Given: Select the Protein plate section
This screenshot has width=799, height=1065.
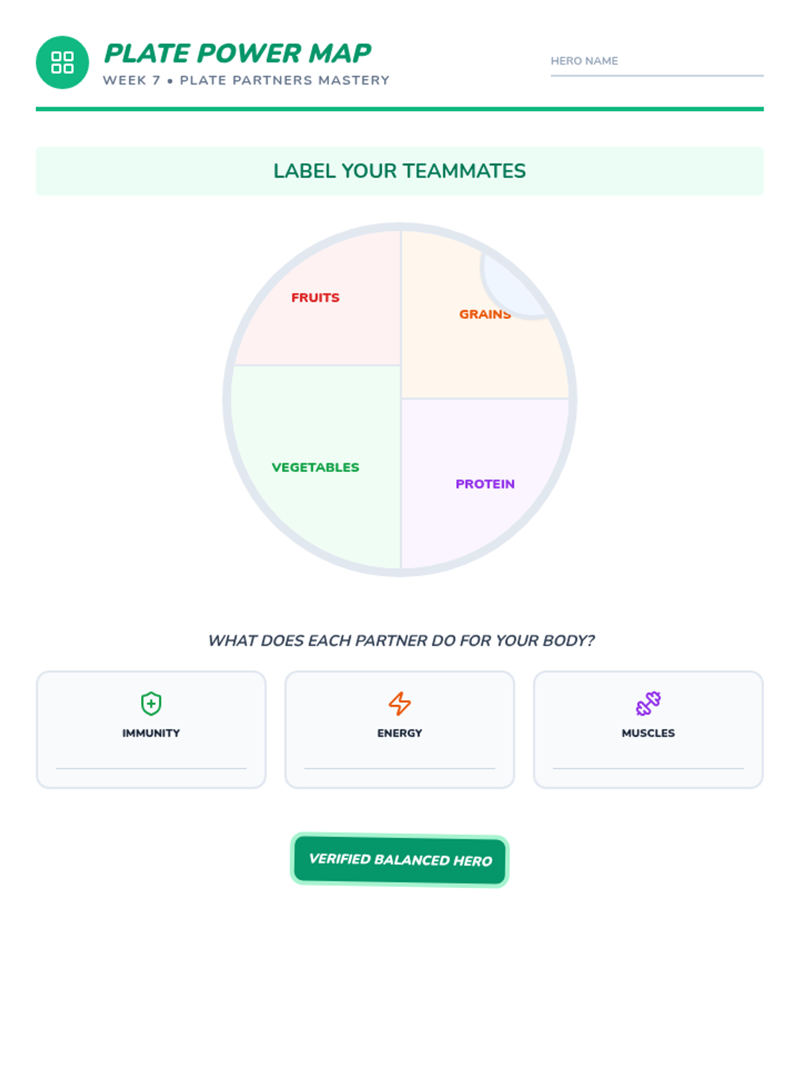Looking at the screenshot, I should coord(485,483).
